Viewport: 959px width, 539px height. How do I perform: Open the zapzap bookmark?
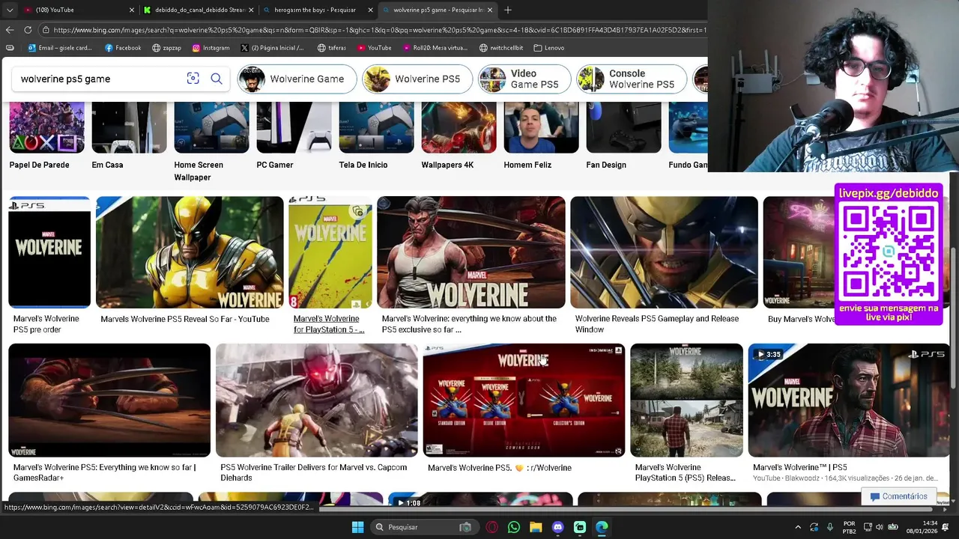click(x=166, y=48)
